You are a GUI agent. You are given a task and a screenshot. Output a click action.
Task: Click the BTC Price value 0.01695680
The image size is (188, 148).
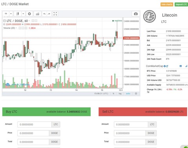point(172,71)
